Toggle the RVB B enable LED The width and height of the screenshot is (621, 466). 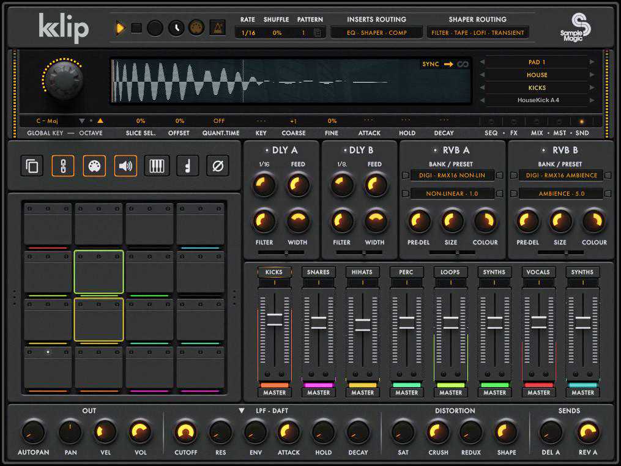tap(543, 150)
